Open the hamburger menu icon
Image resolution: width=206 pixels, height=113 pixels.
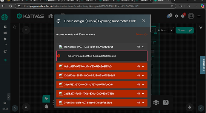point(199,16)
